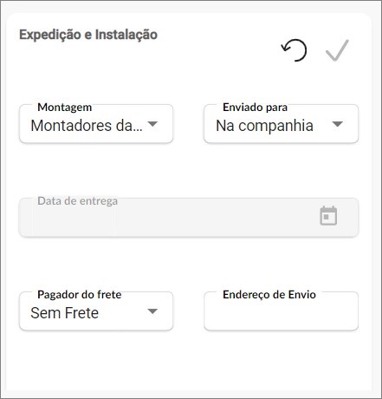Click the undo/revert changes arrow icon
Image resolution: width=382 pixels, height=399 pixels.
294,50
